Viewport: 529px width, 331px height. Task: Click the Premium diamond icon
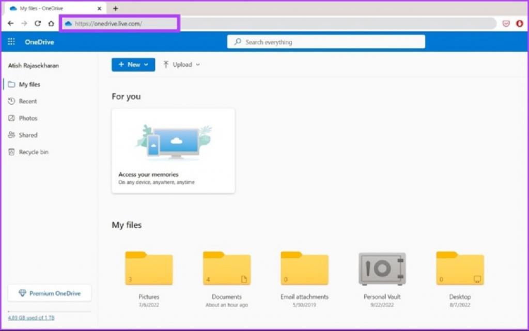[22, 293]
